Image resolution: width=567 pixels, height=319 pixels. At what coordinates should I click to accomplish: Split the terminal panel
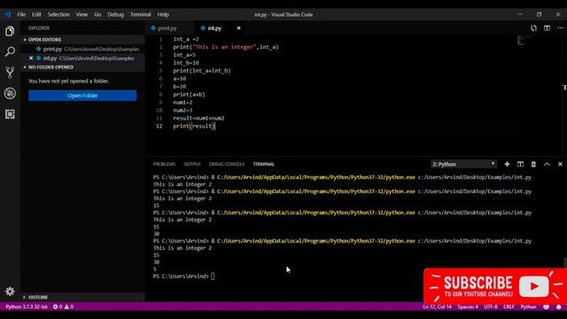[x=520, y=164]
